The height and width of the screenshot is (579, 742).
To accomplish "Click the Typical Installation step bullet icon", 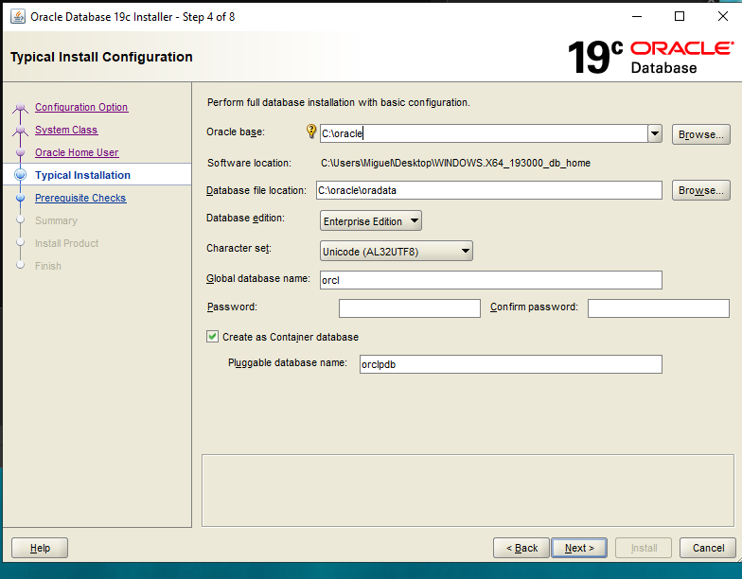I will [21, 174].
